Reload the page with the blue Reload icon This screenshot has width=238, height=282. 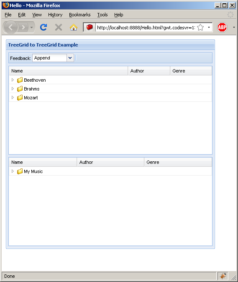click(44, 27)
